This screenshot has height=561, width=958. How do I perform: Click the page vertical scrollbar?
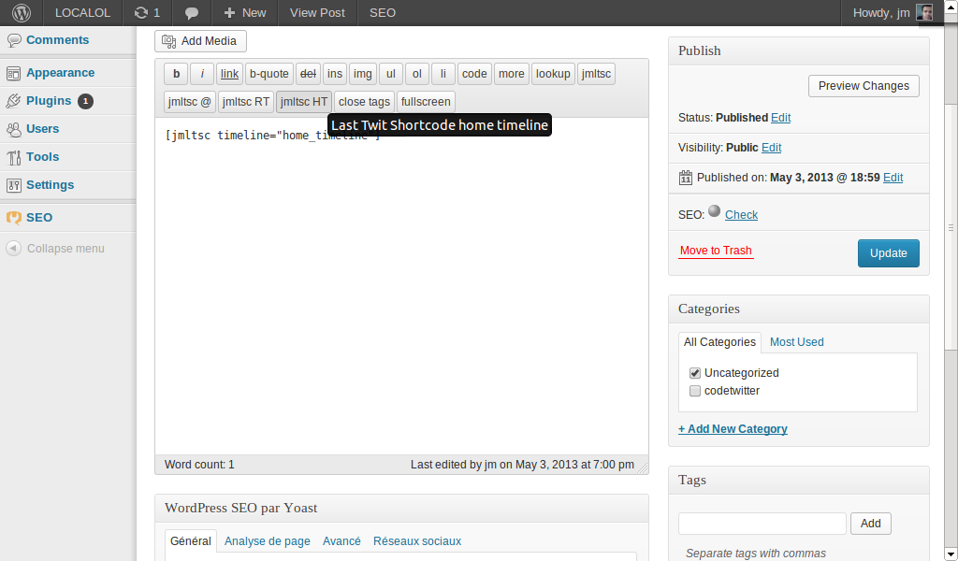tap(951, 280)
